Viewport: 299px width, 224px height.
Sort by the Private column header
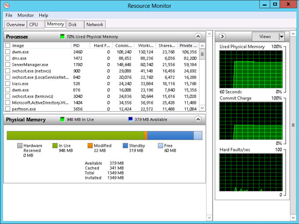188,45
